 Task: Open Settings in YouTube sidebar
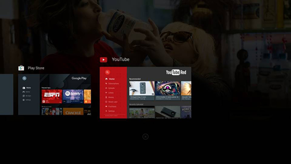point(111,111)
